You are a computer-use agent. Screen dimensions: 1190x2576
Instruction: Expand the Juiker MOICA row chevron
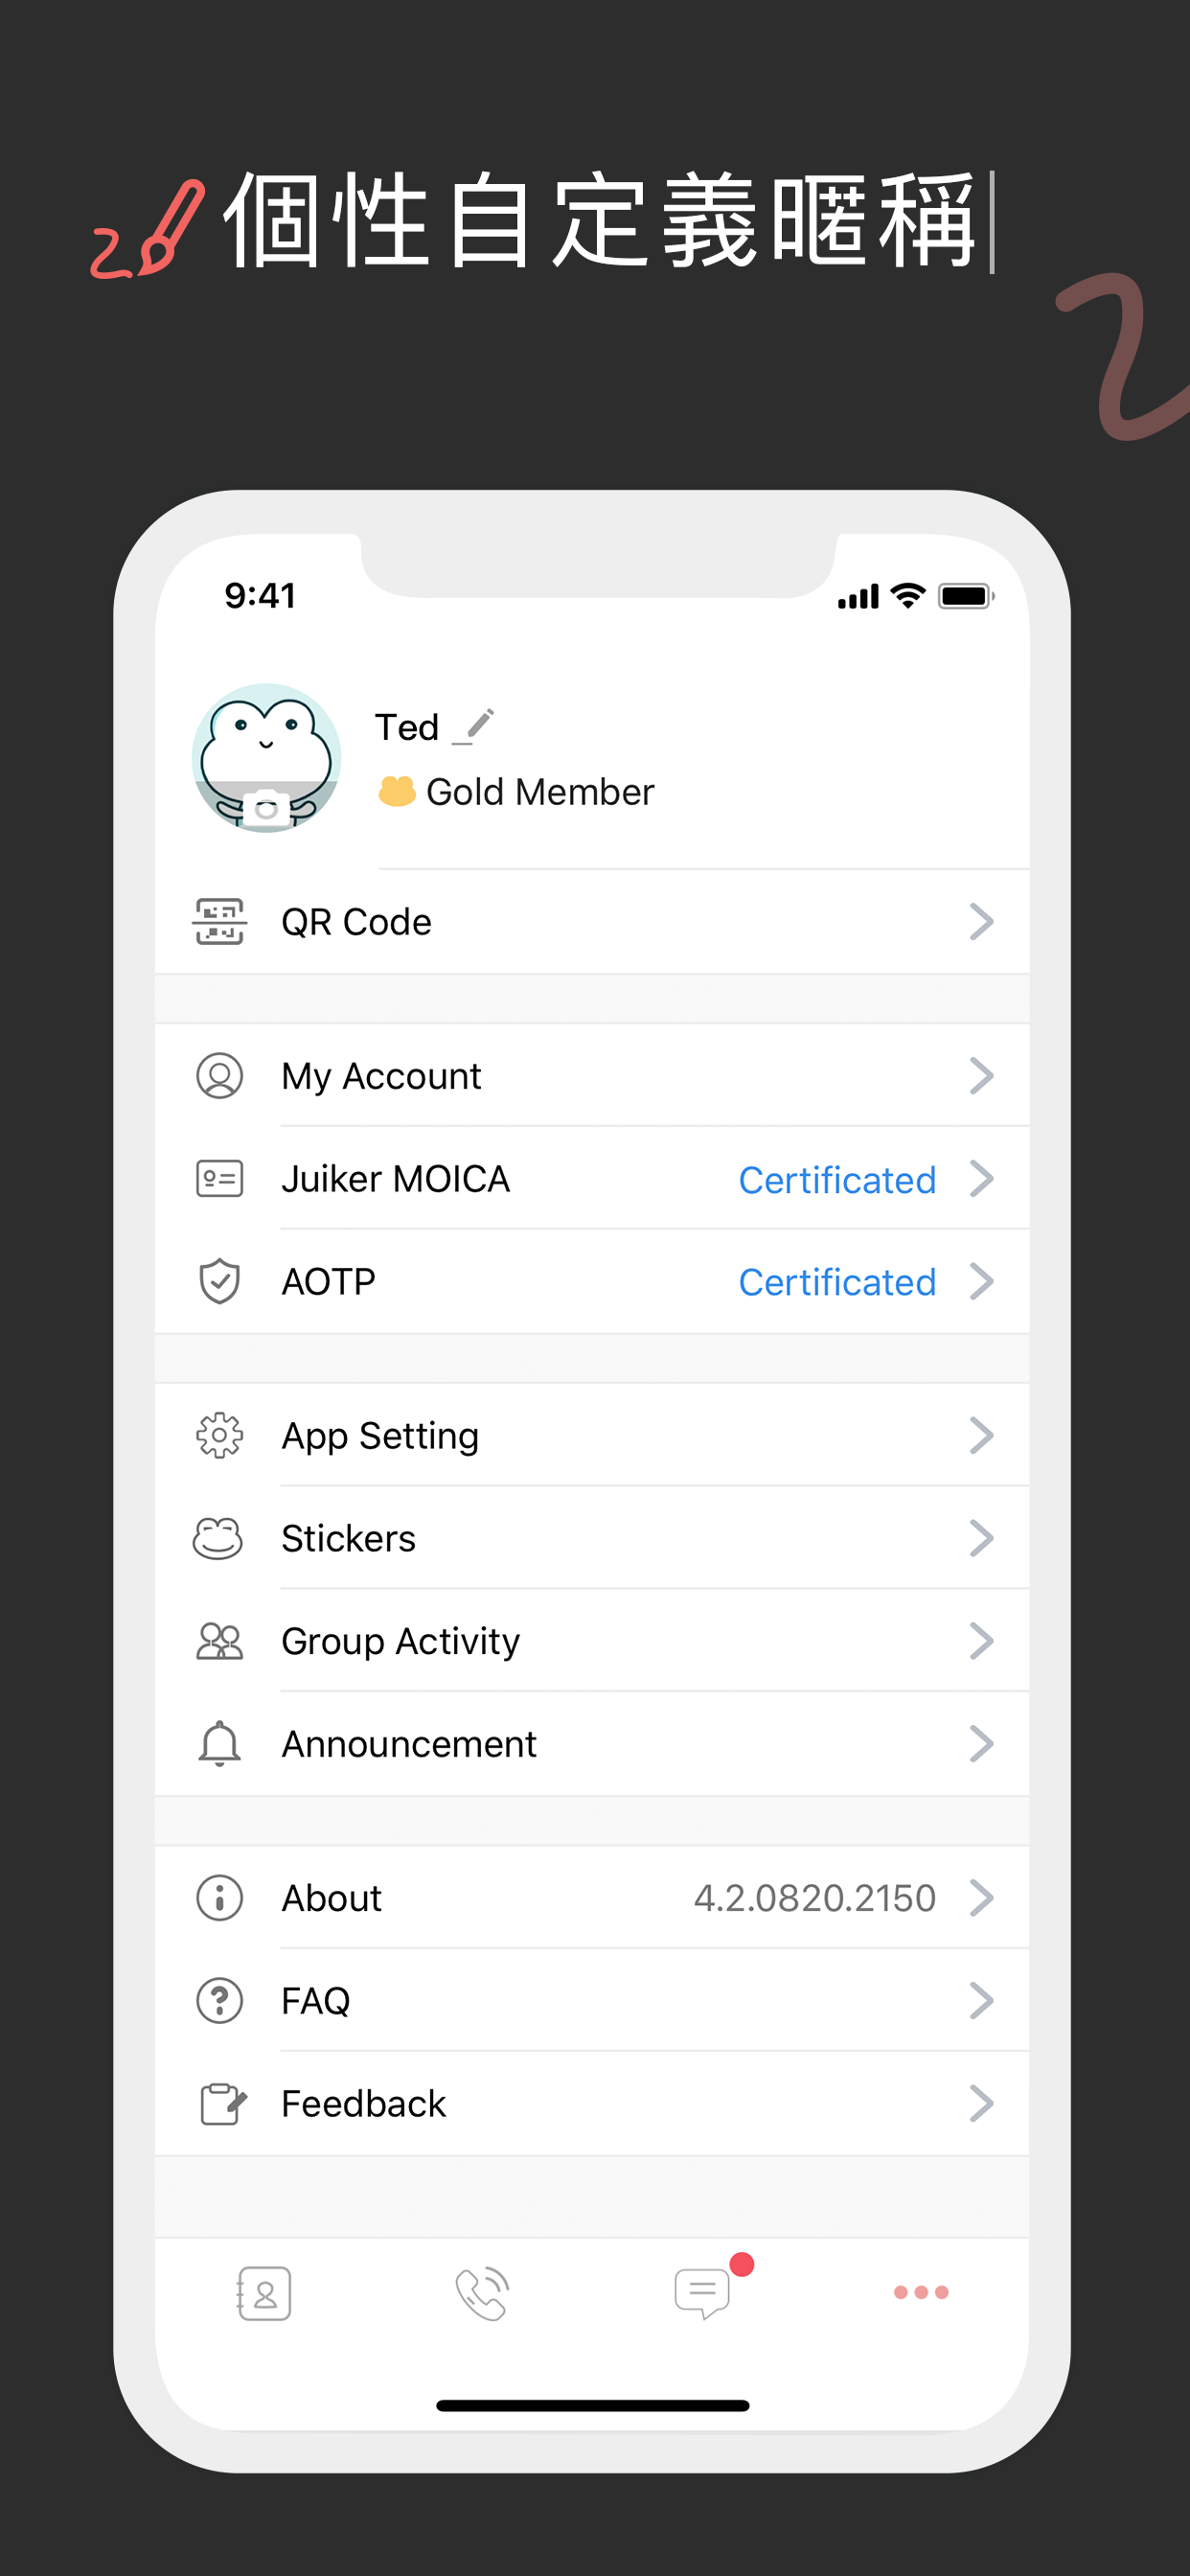click(981, 1179)
